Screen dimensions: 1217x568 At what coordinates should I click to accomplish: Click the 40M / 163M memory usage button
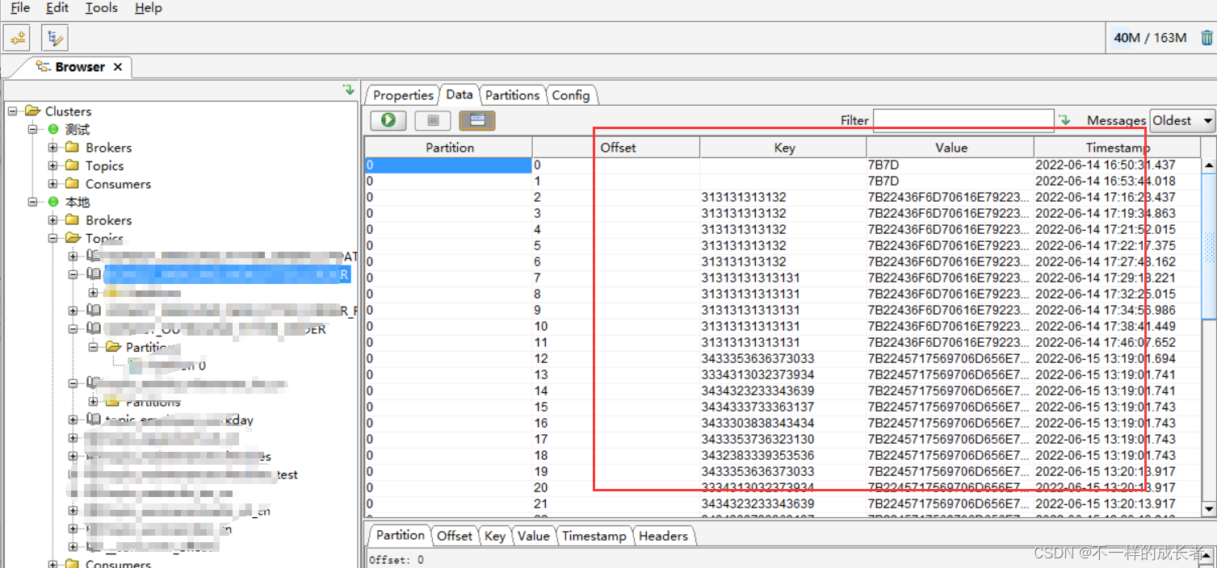(1150, 37)
